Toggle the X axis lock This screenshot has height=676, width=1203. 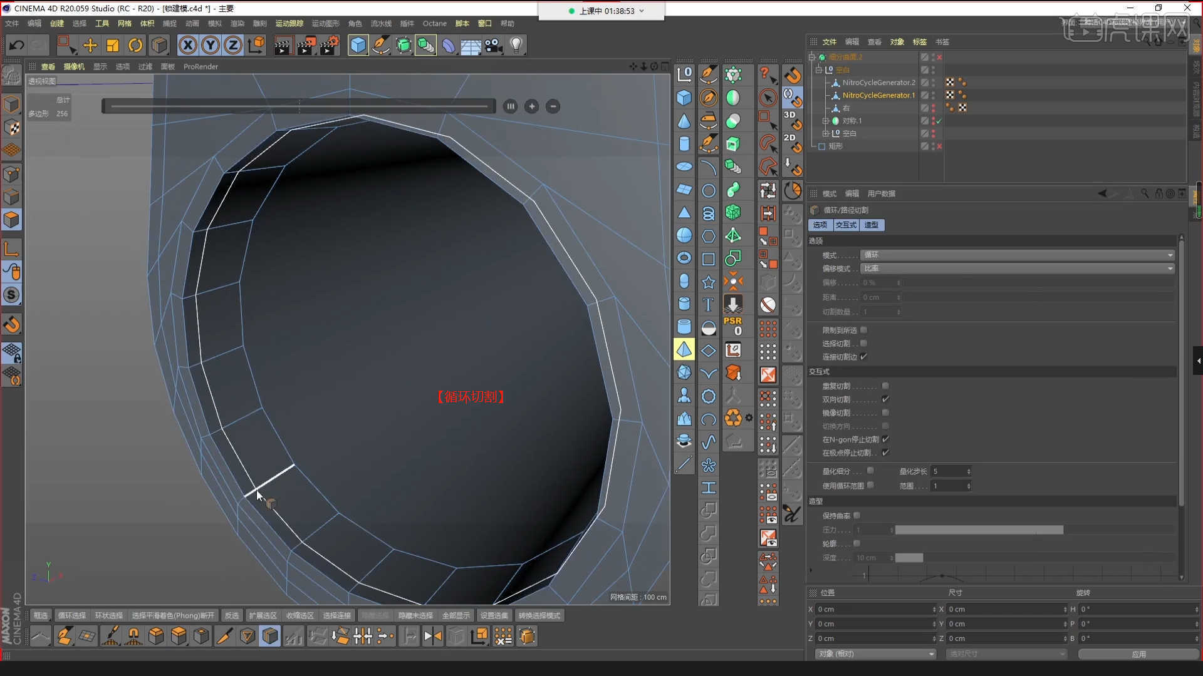(188, 45)
